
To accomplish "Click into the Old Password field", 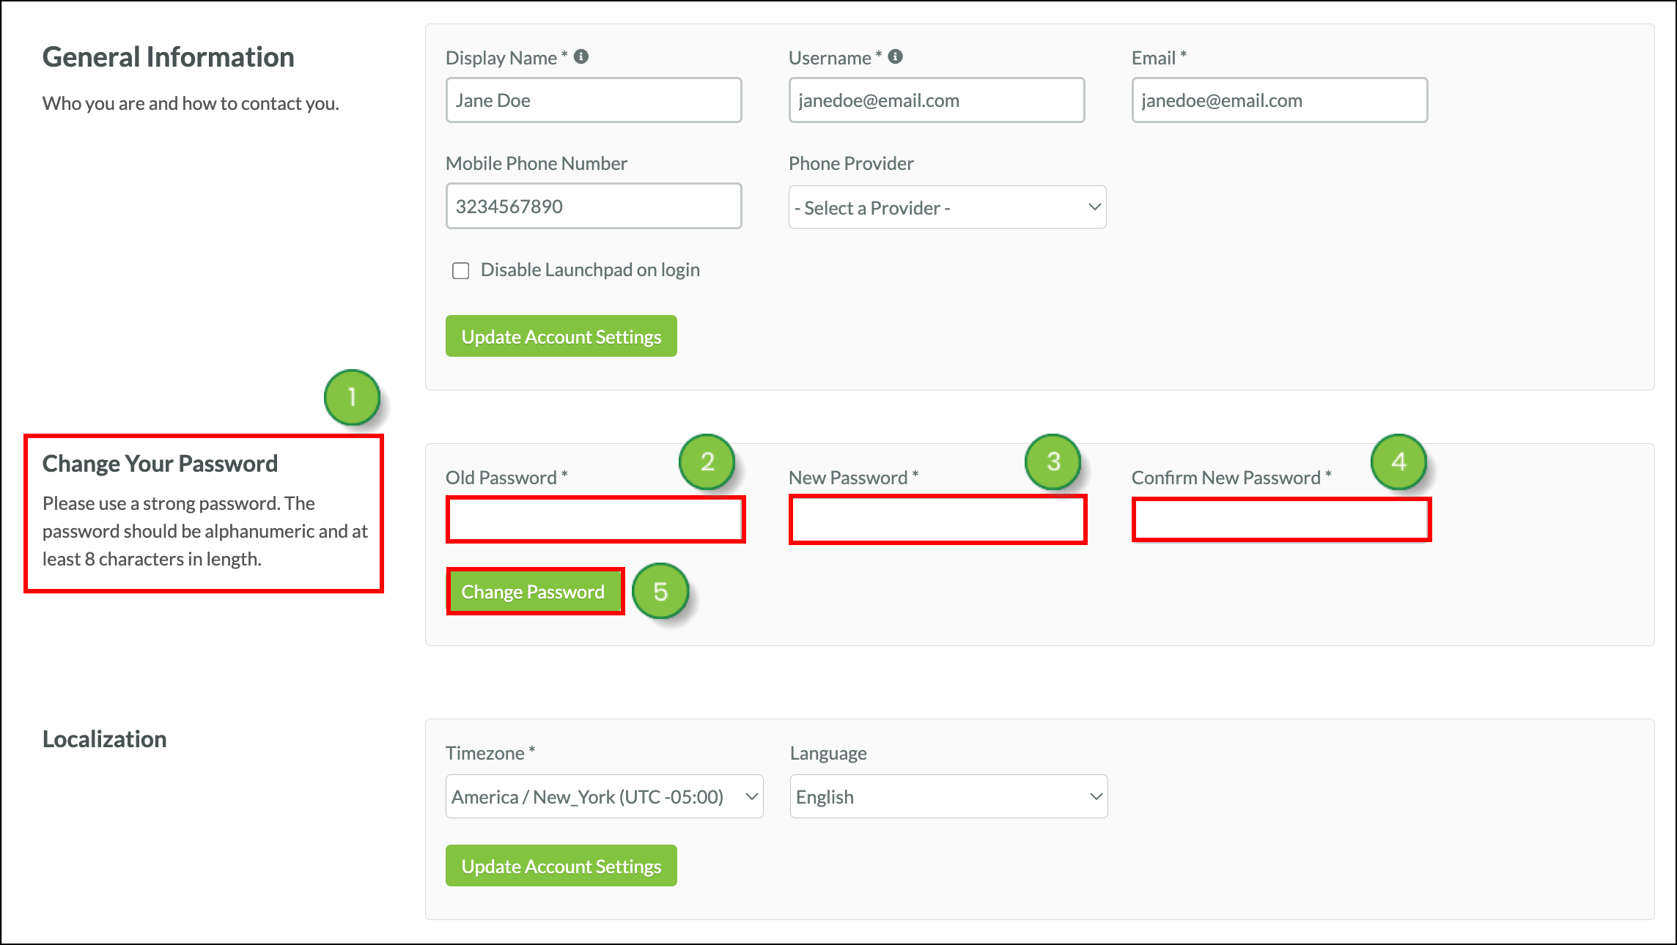I will tap(595, 519).
